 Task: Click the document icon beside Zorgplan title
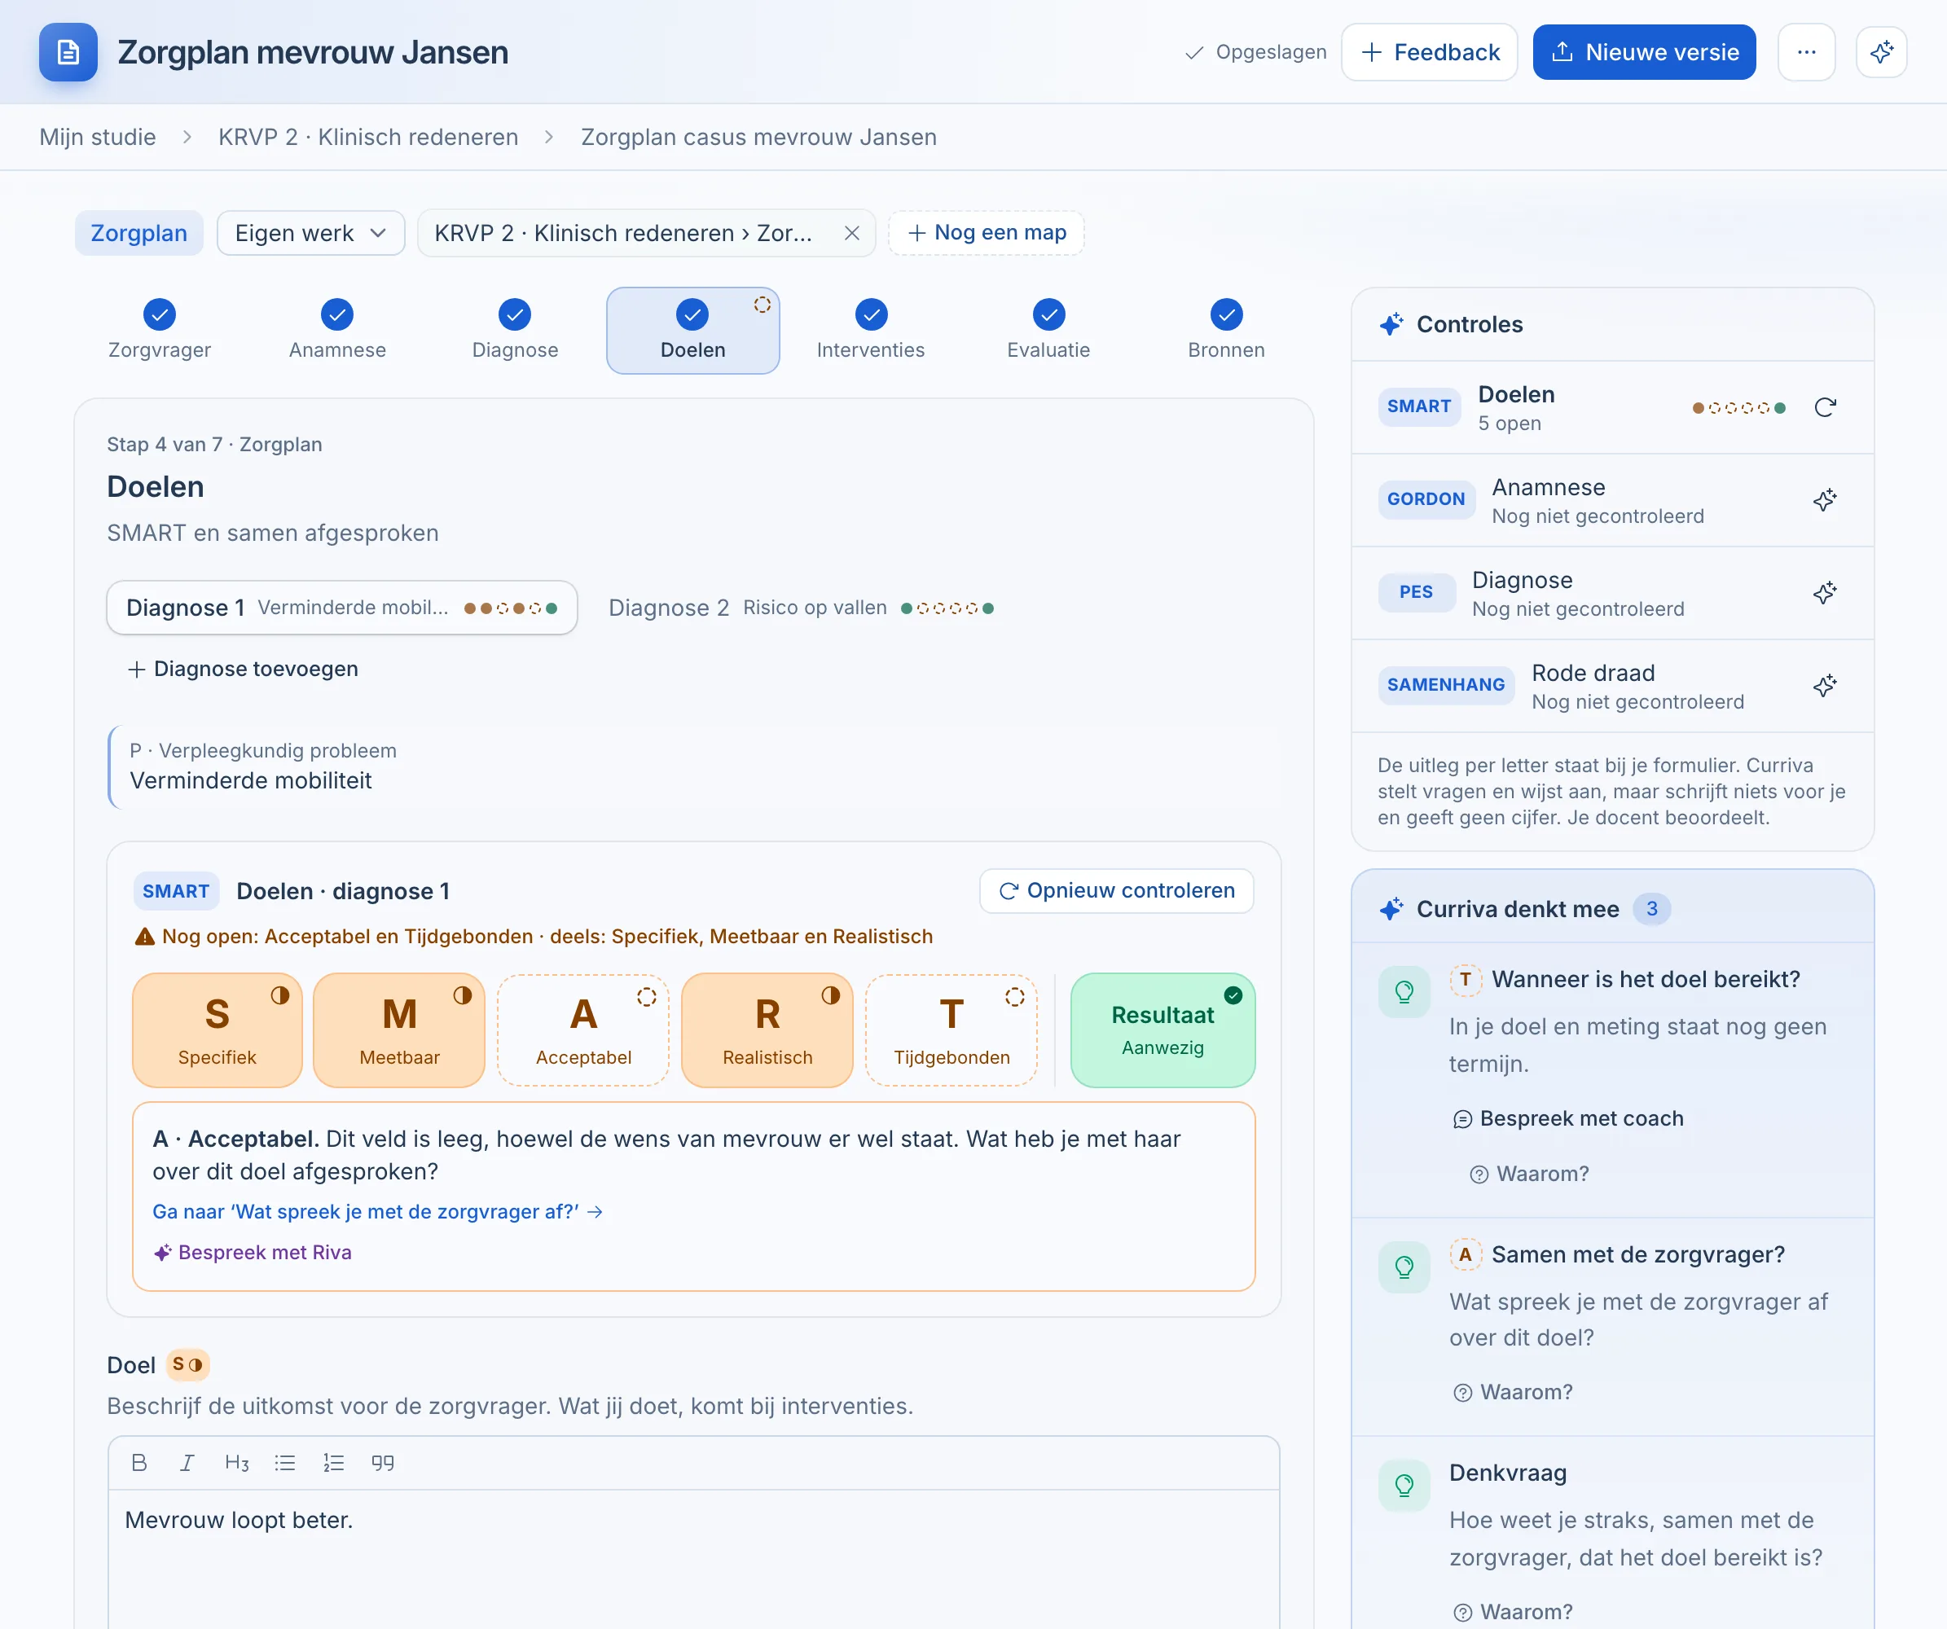(x=68, y=52)
